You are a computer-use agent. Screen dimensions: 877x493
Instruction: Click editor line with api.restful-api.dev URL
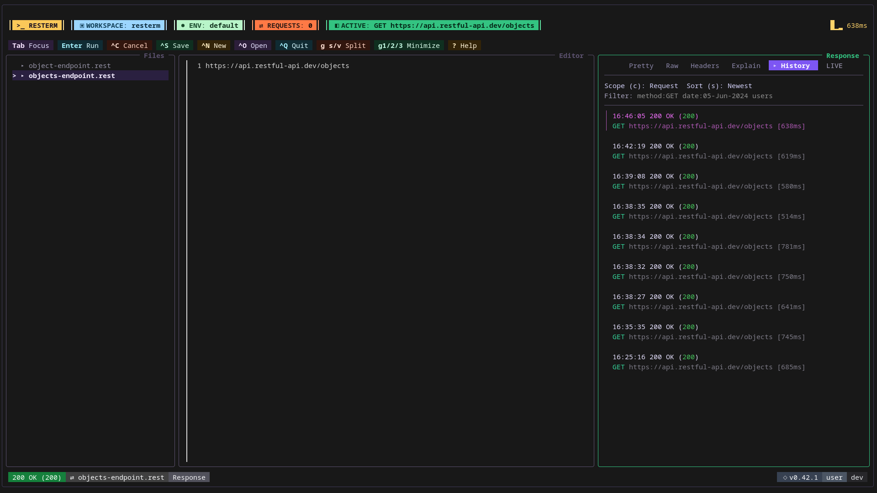[x=277, y=66]
